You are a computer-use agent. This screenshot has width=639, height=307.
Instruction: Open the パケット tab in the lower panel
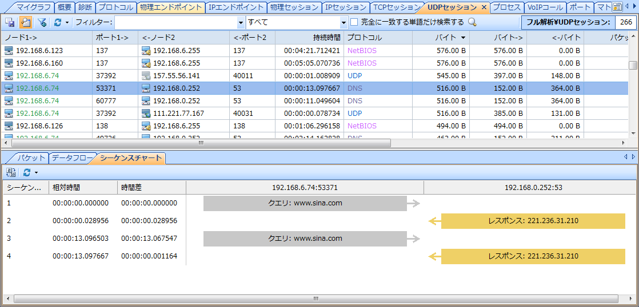[x=31, y=158]
